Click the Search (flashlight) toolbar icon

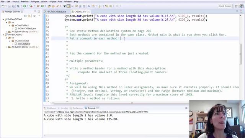pos(58,6)
